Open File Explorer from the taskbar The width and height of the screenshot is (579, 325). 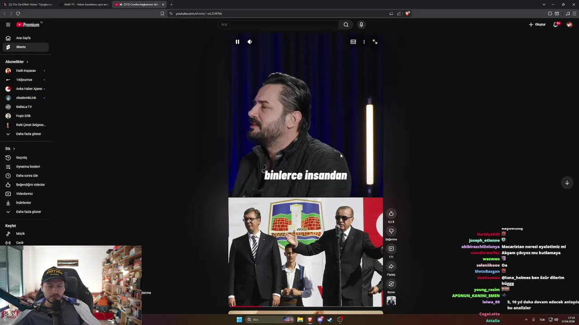click(300, 320)
